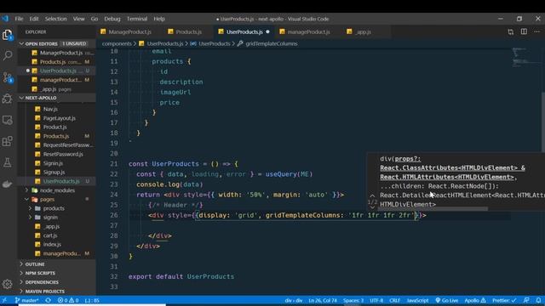Image resolution: width=545 pixels, height=306 pixels.
Task: Click the remote window indicator in status bar
Action: click(x=4, y=300)
